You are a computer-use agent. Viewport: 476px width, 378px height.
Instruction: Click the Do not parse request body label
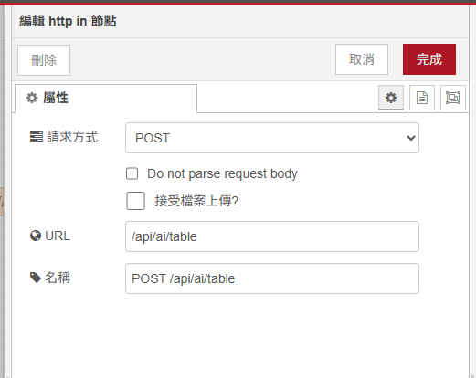click(x=222, y=173)
